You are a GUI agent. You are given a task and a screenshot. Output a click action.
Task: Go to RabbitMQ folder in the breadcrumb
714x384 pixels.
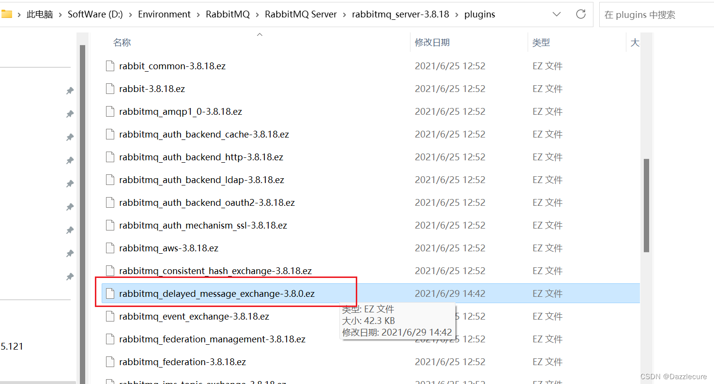click(228, 15)
